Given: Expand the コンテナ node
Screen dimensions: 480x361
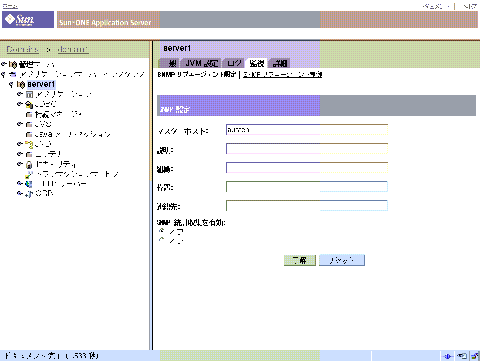Looking at the screenshot, I should pos(20,154).
